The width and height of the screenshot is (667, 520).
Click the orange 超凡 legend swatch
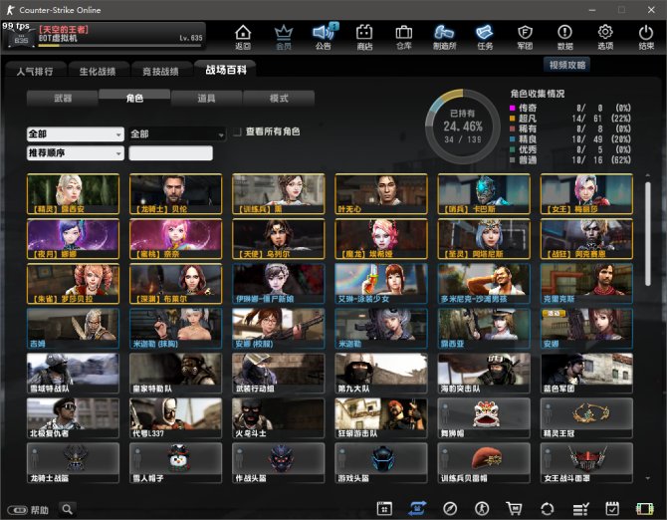pyautogui.click(x=512, y=119)
